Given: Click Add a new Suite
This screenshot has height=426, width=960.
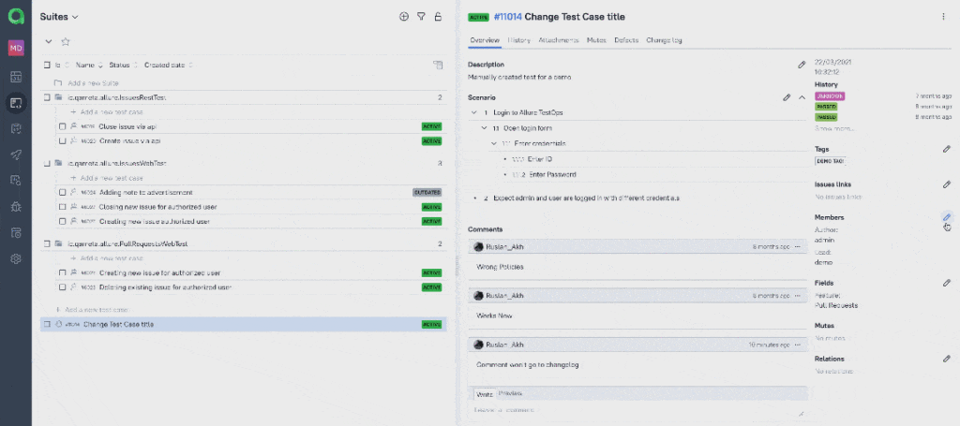Looking at the screenshot, I should [94, 83].
